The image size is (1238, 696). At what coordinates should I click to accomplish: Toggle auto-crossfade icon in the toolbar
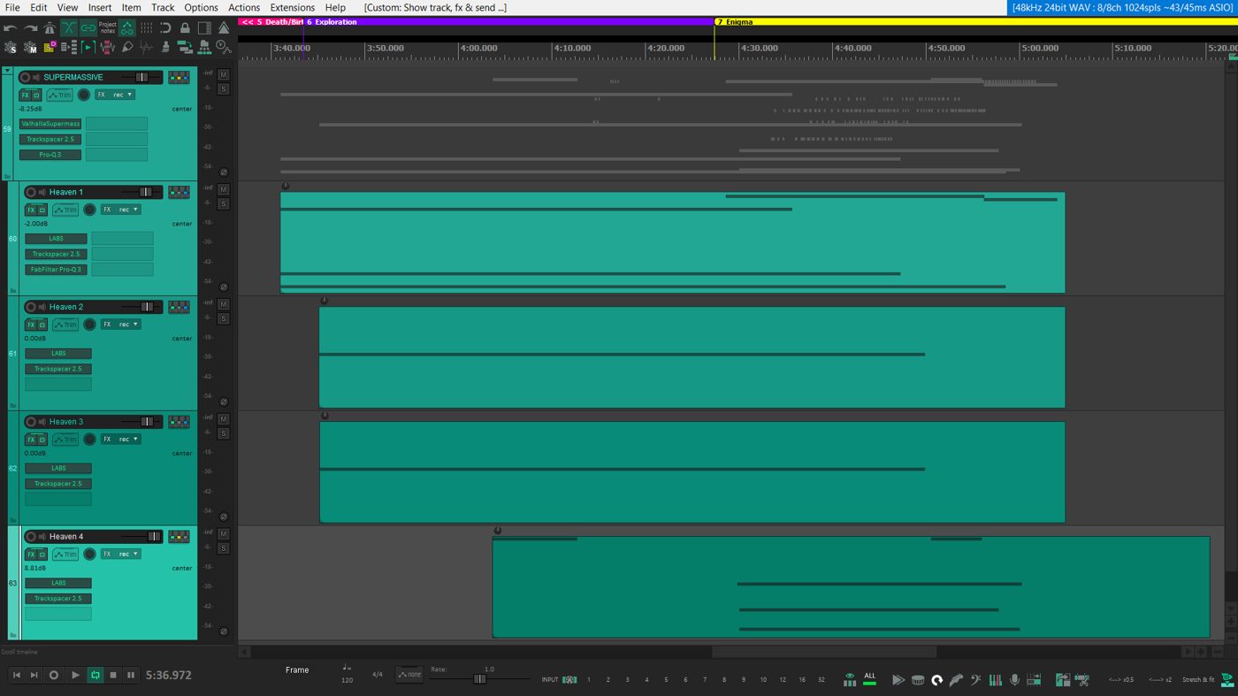pyautogui.click(x=69, y=28)
